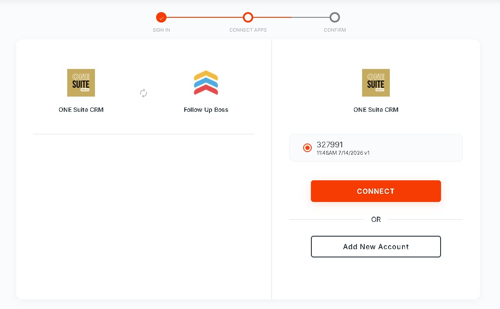Click the CONNECT APPS step label
The width and height of the screenshot is (500, 309).
pyautogui.click(x=248, y=30)
